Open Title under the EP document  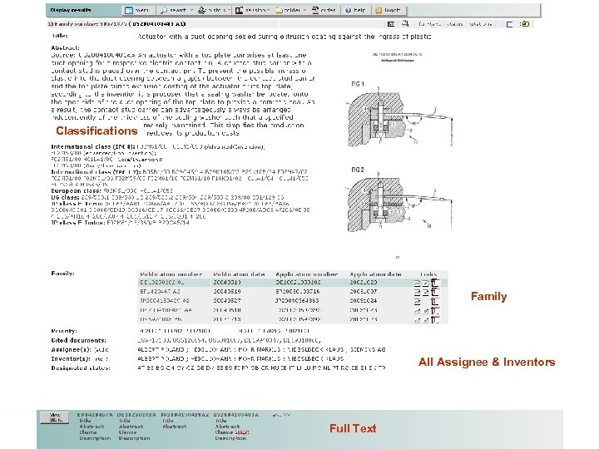click(85, 421)
